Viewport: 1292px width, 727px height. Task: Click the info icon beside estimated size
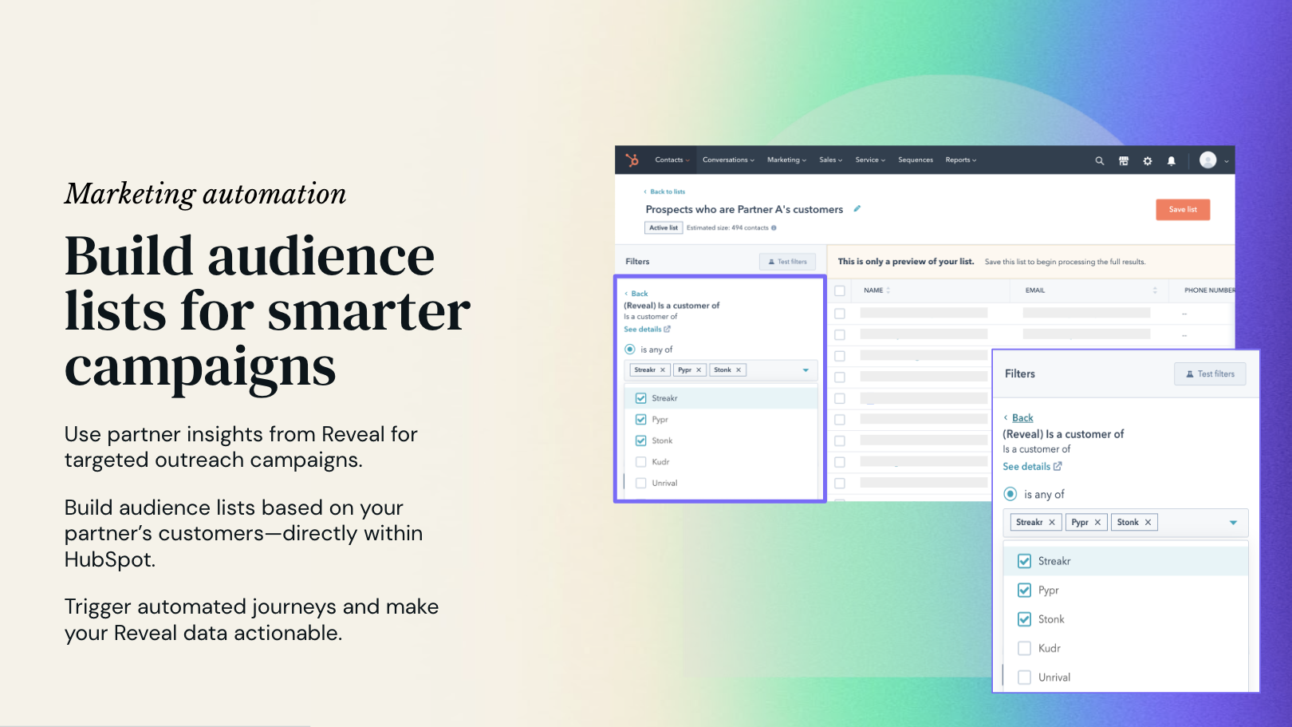pyautogui.click(x=774, y=227)
